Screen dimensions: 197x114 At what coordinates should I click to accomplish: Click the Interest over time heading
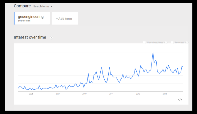coord(30,37)
